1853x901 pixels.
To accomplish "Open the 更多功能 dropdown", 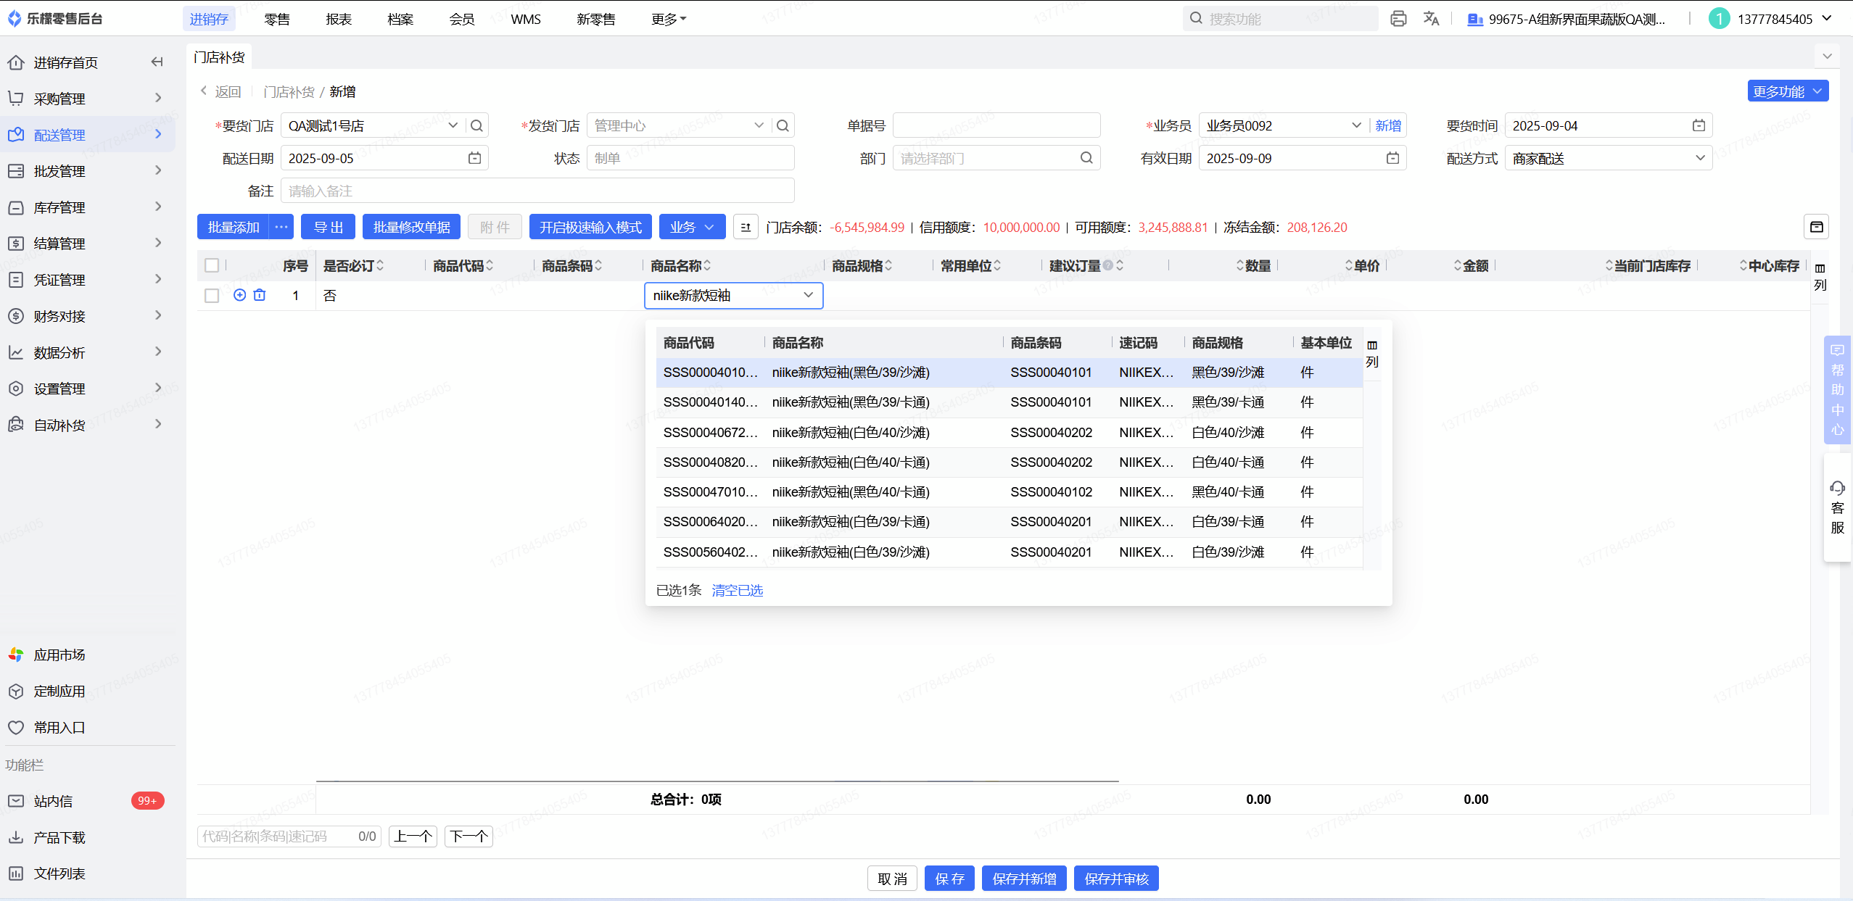I will click(x=1787, y=91).
